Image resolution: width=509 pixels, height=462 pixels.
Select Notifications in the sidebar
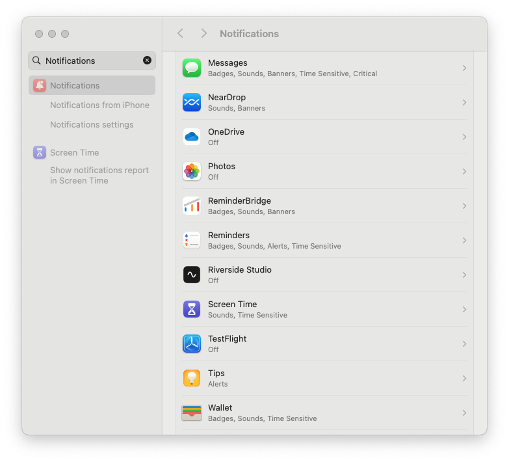(x=92, y=85)
